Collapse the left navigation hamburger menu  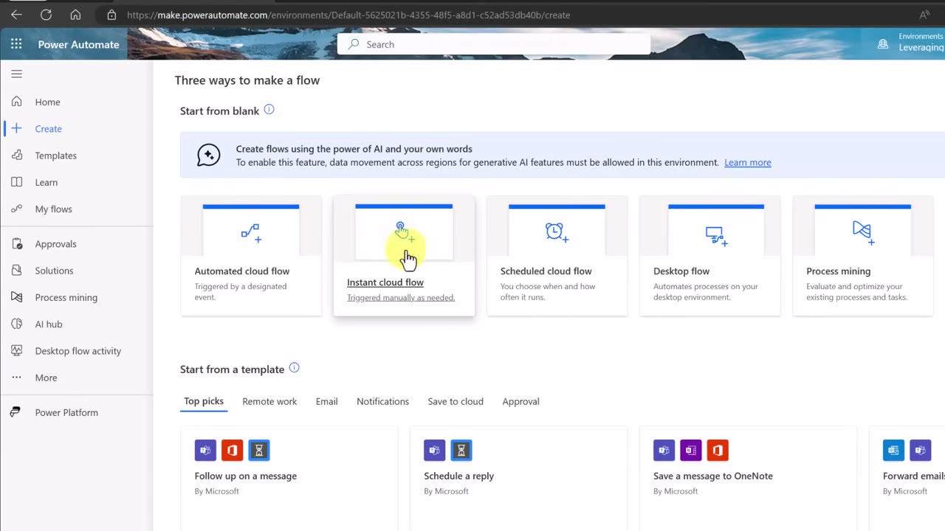16,74
